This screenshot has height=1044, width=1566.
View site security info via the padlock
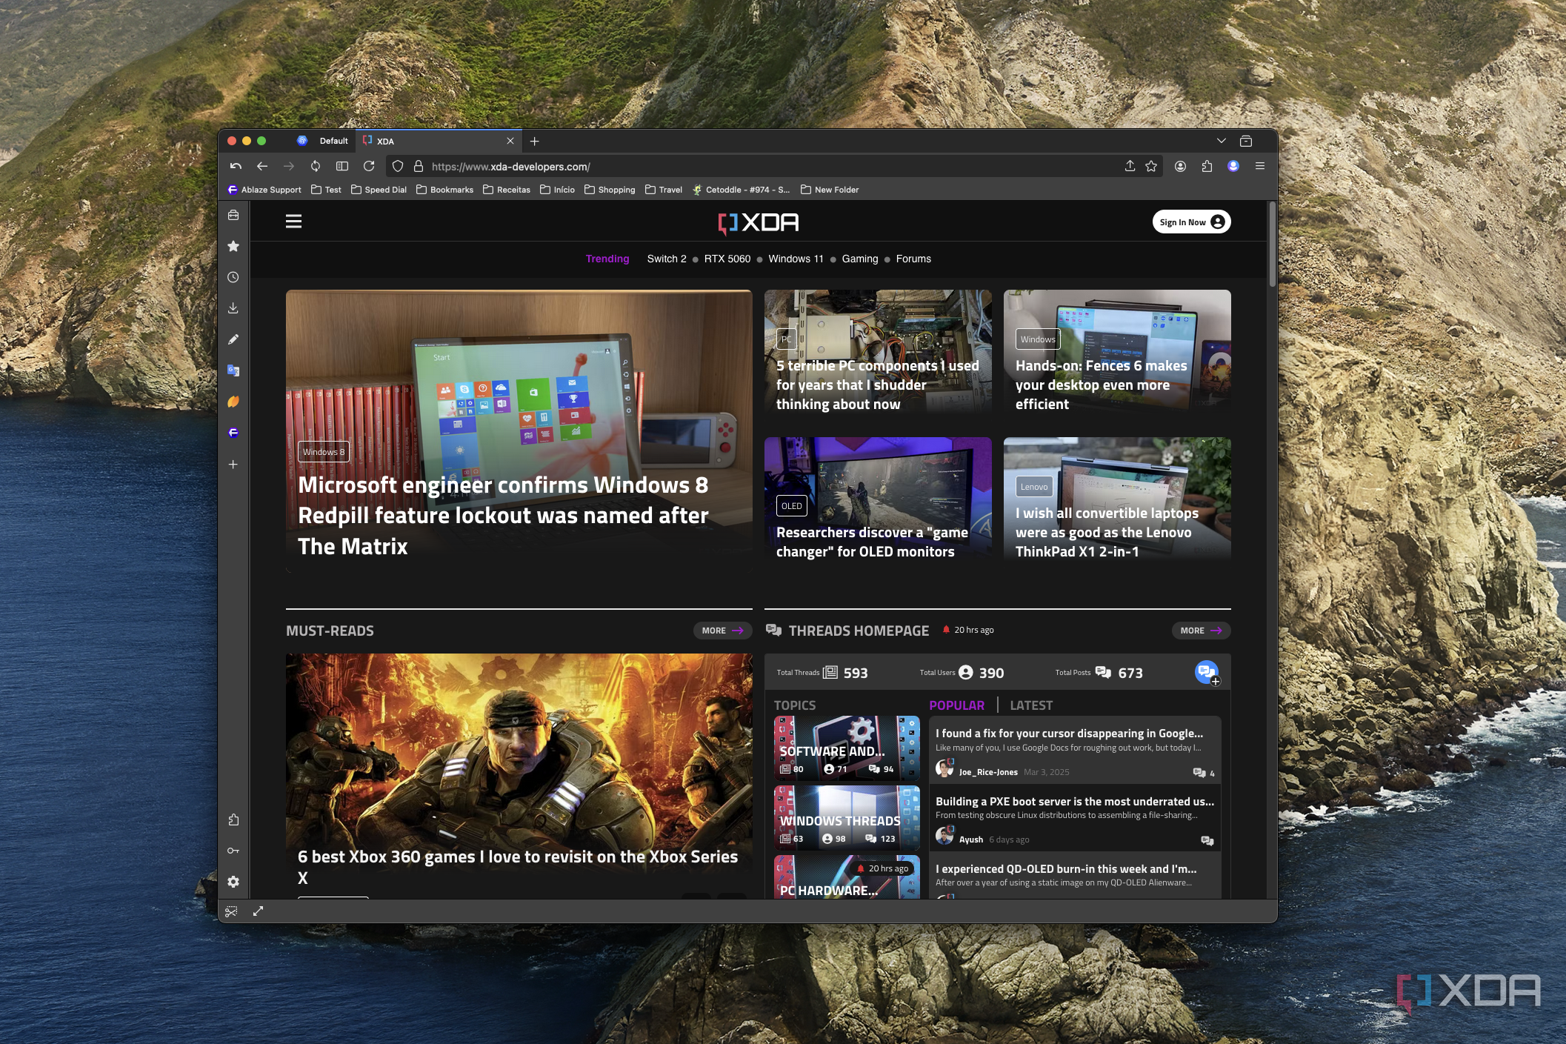(419, 167)
